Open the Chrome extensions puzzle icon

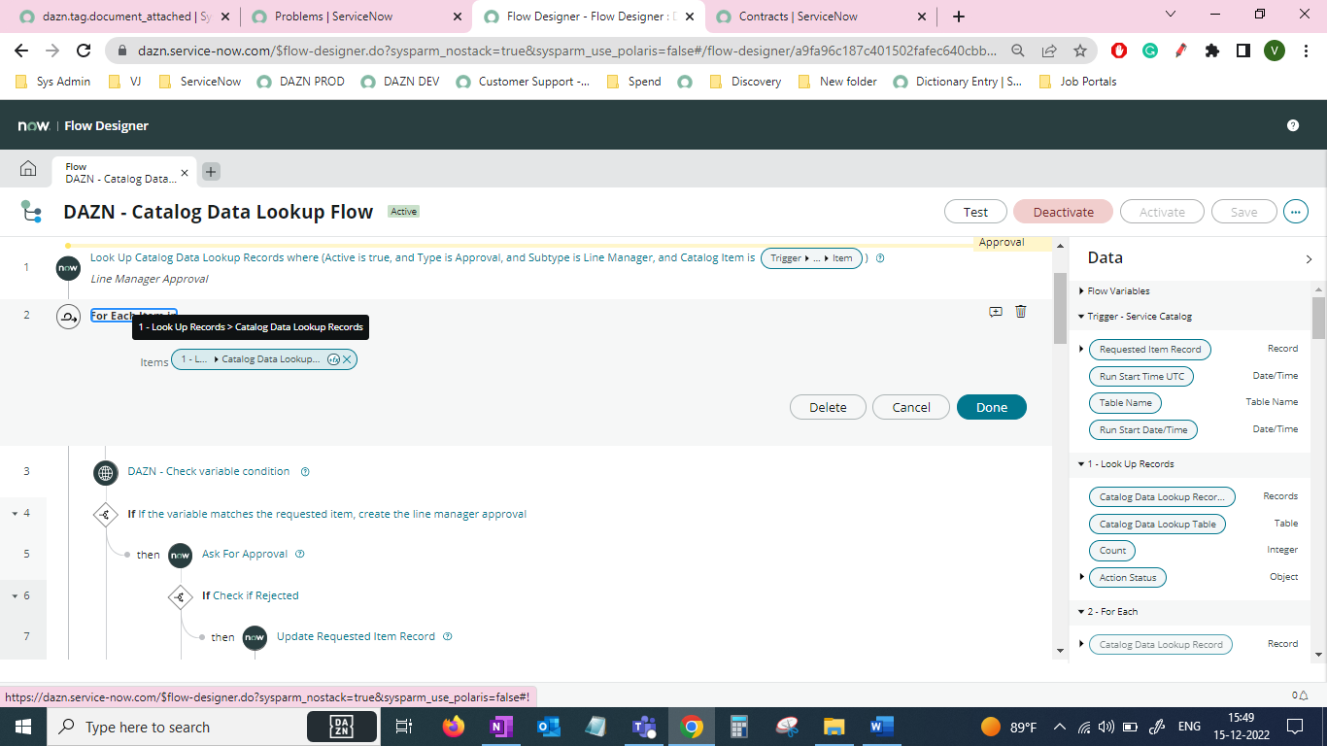tap(1211, 51)
